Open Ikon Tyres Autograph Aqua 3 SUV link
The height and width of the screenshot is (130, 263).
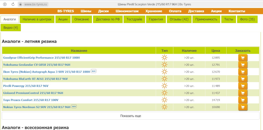(x=47, y=72)
